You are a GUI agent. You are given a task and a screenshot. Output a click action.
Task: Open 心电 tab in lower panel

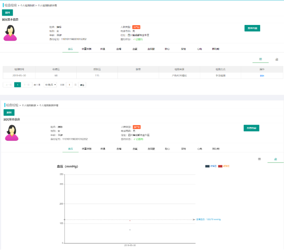(200, 149)
